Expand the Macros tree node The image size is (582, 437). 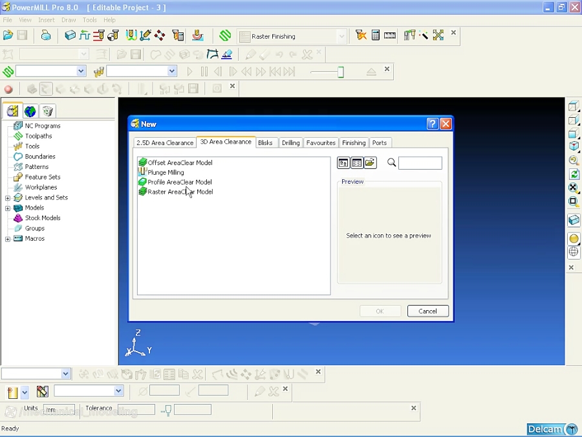(7, 240)
